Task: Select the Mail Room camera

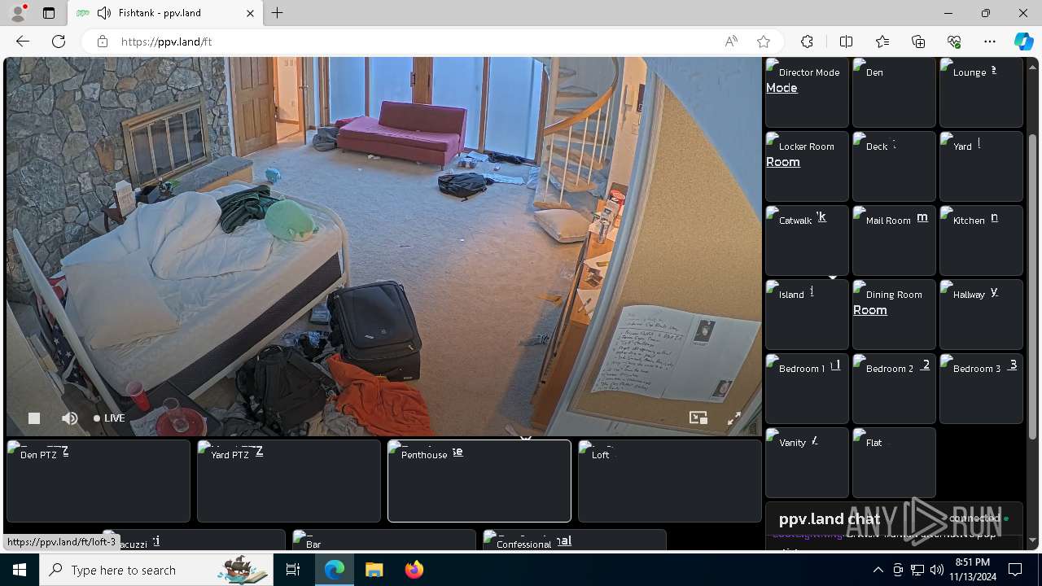Action: [894, 240]
